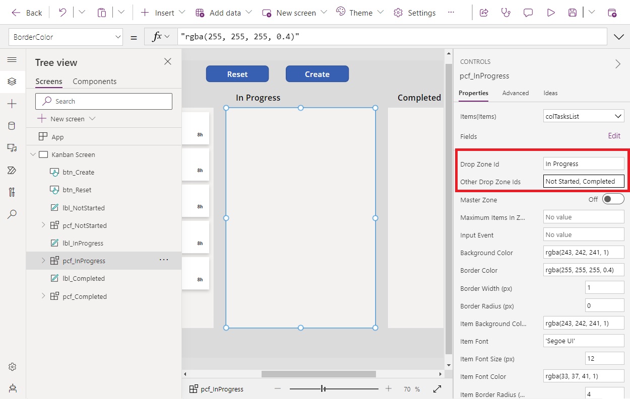Select the Power Automate icon in the sidebar
Viewport: 630px width, 399px height.
[x=13, y=170]
